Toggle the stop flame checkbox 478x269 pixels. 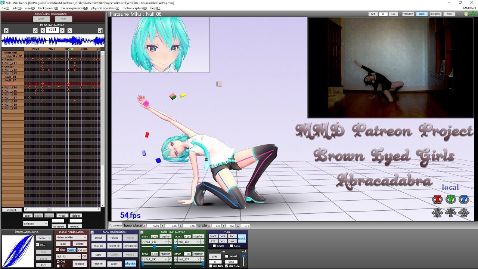[227, 266]
